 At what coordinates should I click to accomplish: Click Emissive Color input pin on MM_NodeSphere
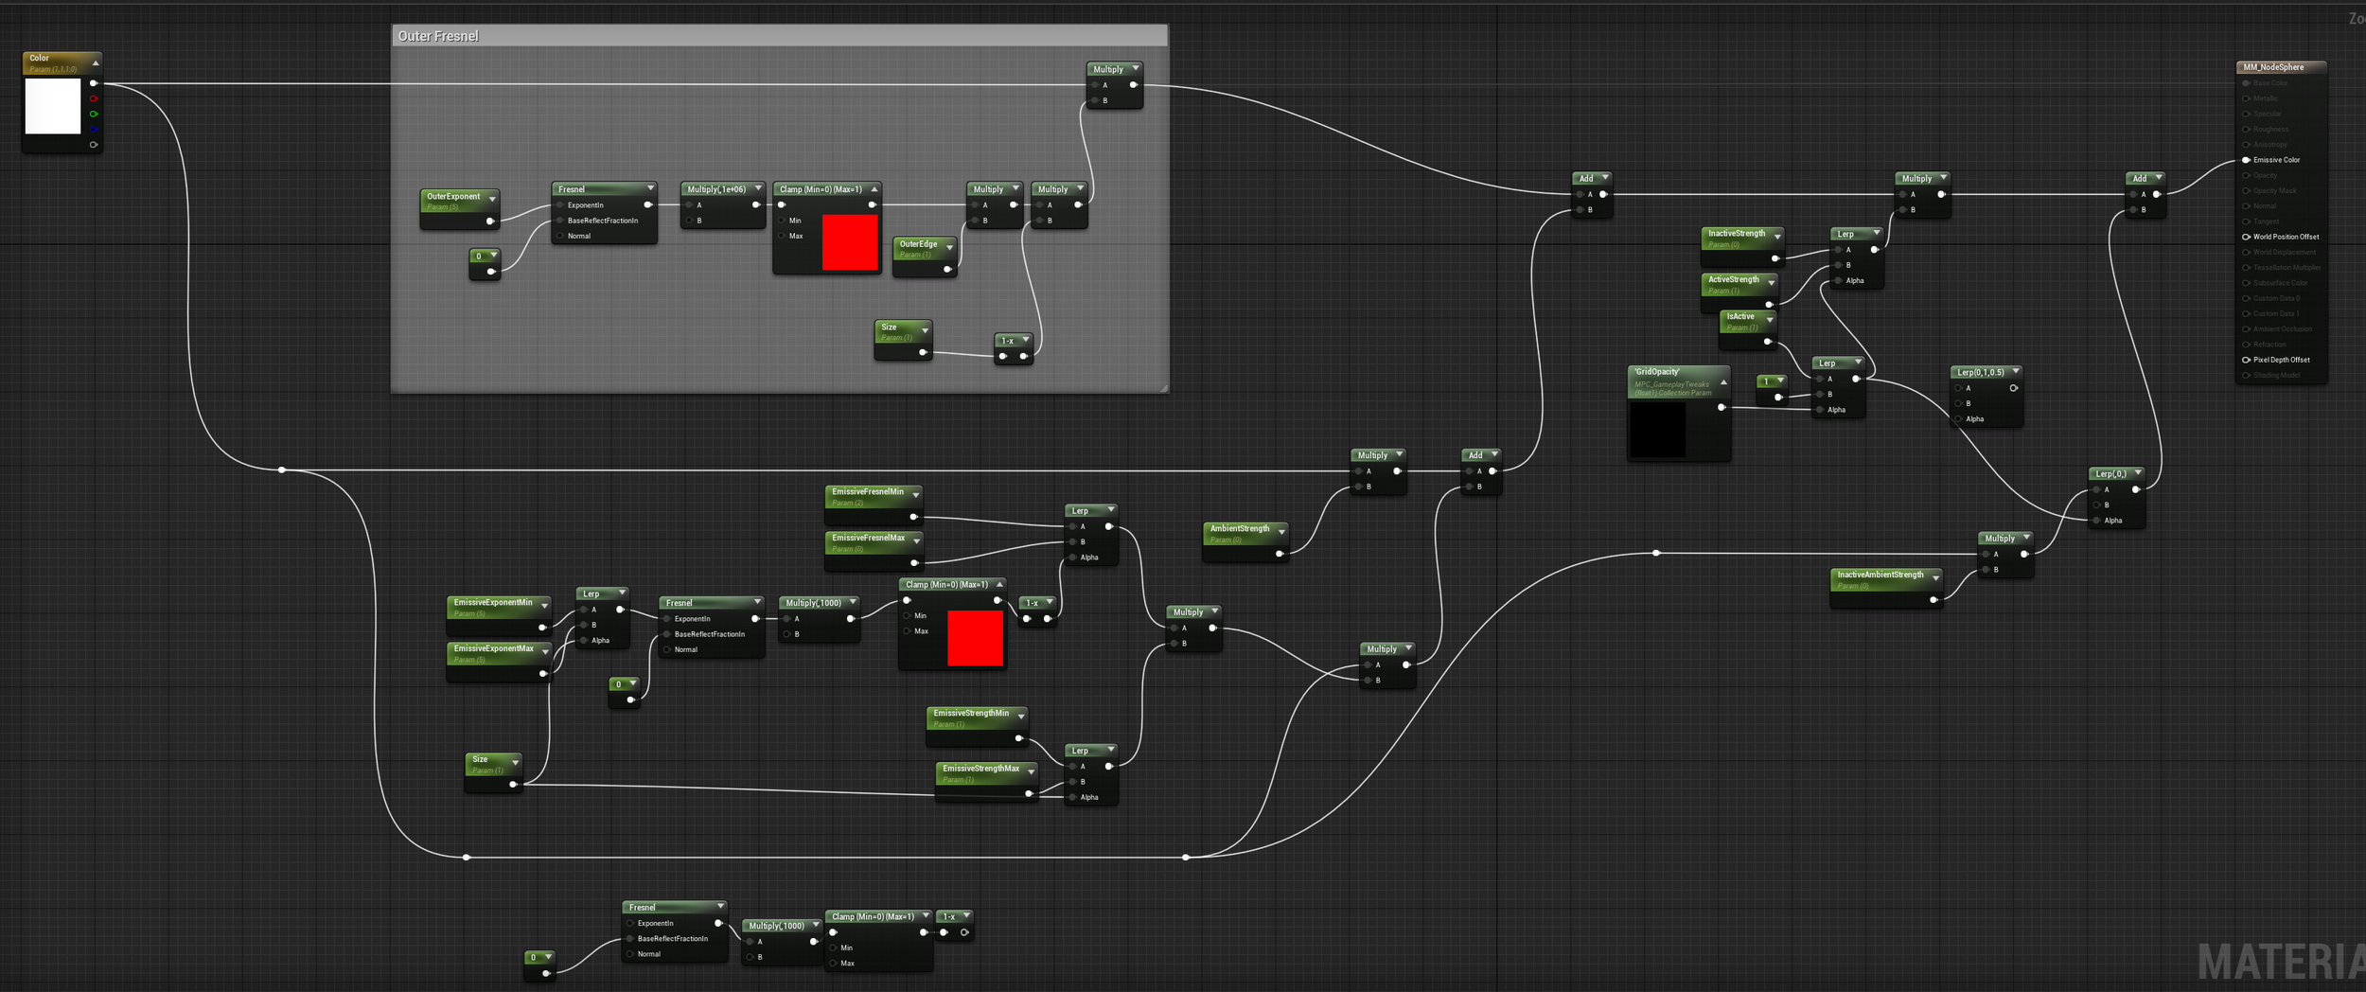click(2246, 160)
